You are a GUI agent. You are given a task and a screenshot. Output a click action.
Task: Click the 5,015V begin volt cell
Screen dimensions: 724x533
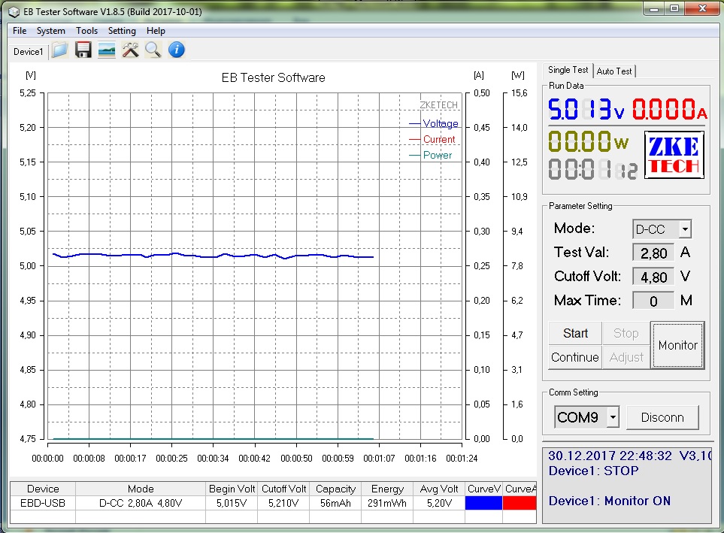tap(232, 503)
